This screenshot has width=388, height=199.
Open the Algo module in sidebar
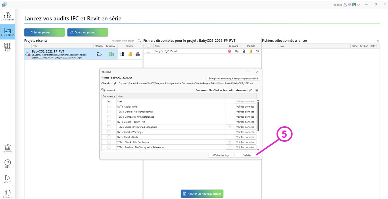pos(7,47)
